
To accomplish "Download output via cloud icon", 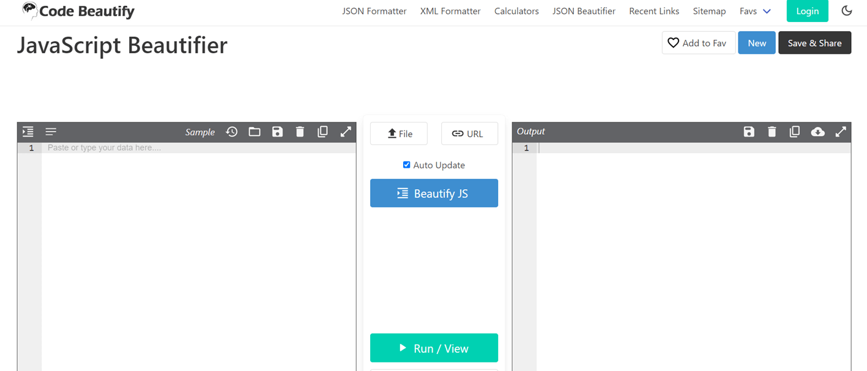I will pos(817,132).
